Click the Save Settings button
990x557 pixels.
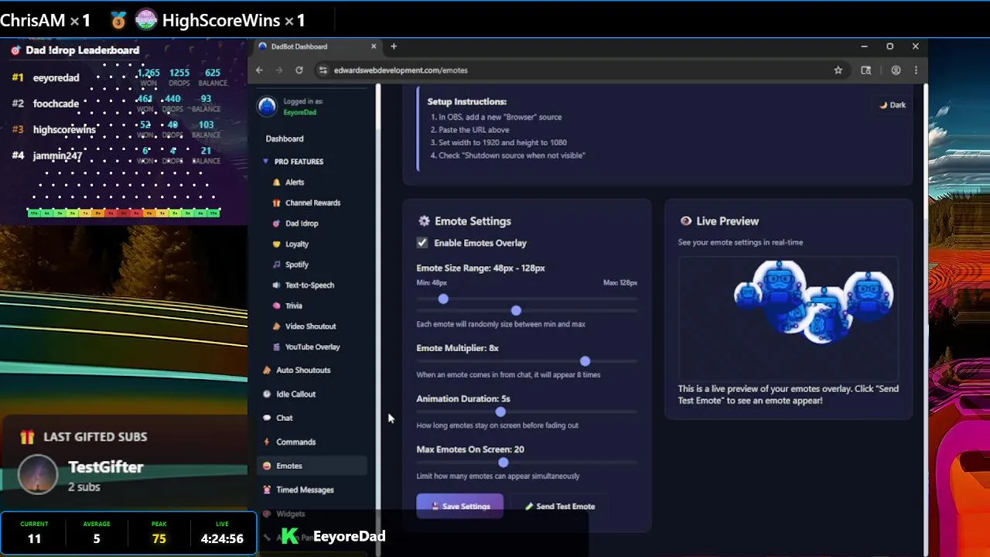pyautogui.click(x=459, y=506)
